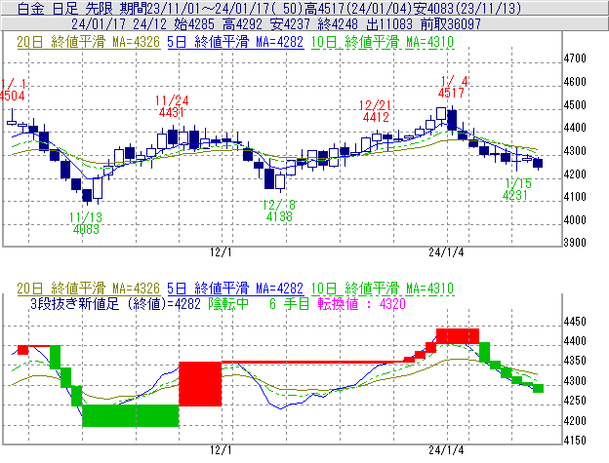609x463 pixels.
Task: Click the 1/4 4517 high label
Action: pyautogui.click(x=453, y=87)
